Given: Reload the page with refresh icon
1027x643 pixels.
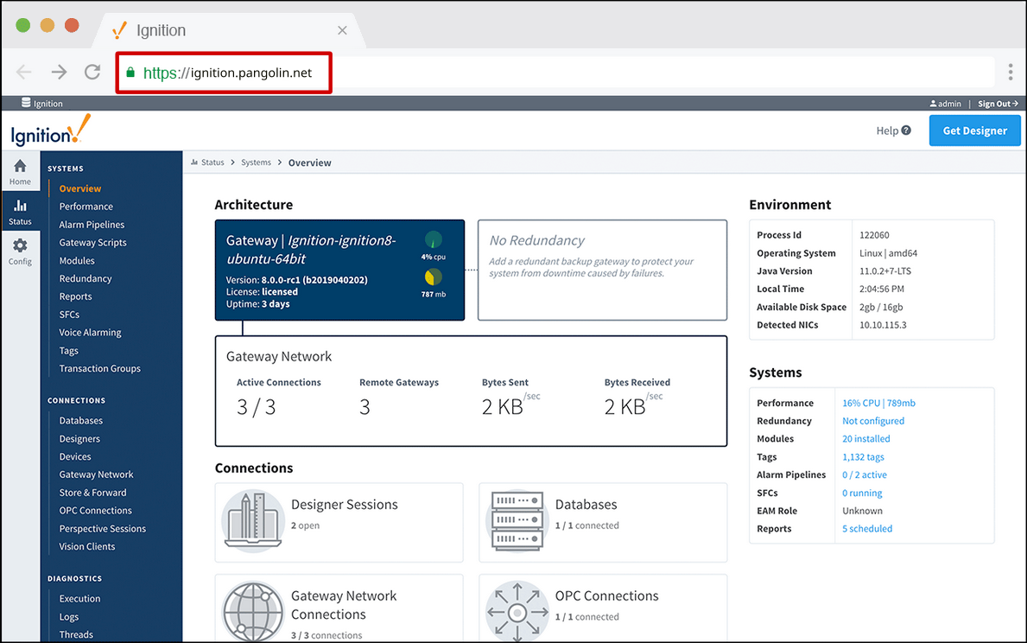Looking at the screenshot, I should 92,72.
